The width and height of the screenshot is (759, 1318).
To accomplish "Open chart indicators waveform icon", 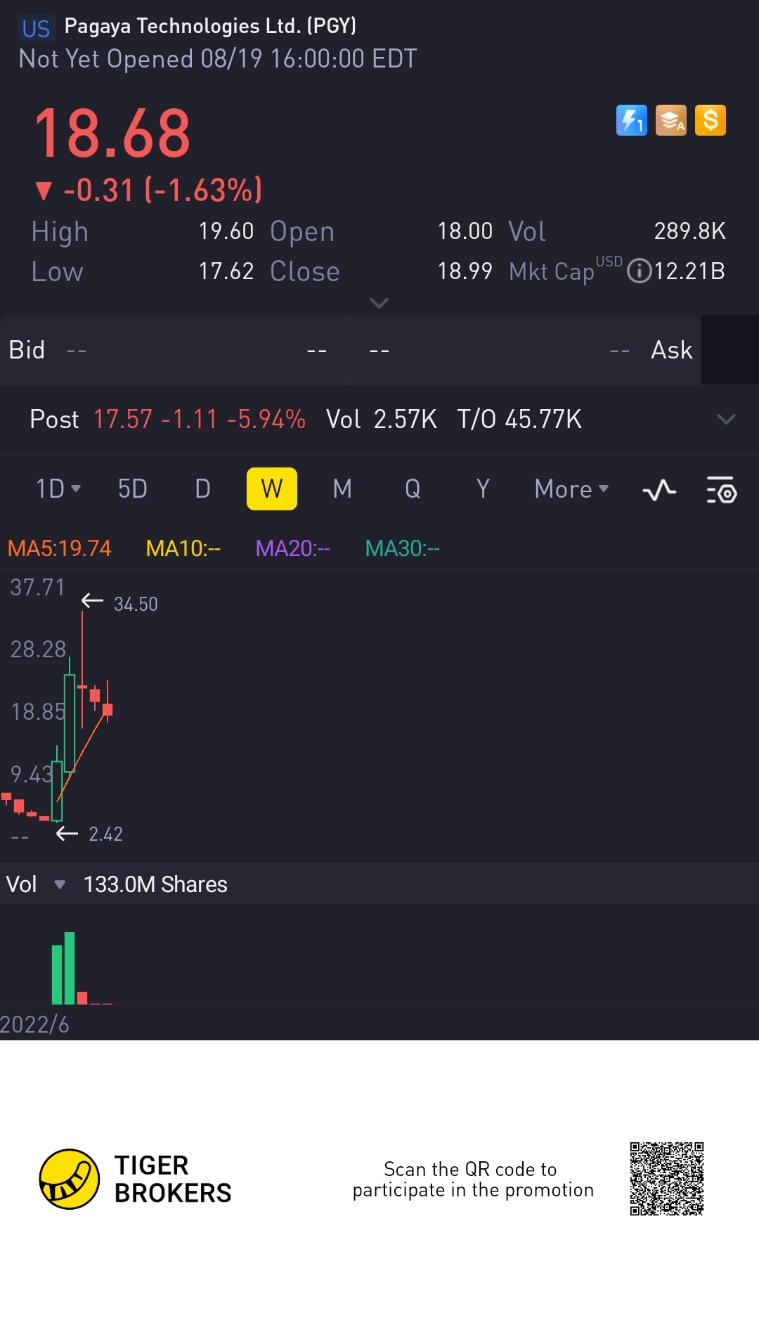I will pos(659,490).
